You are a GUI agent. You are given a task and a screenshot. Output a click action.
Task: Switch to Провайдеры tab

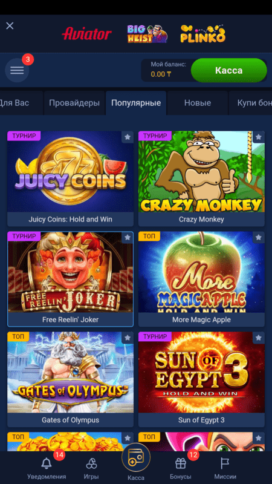point(74,103)
